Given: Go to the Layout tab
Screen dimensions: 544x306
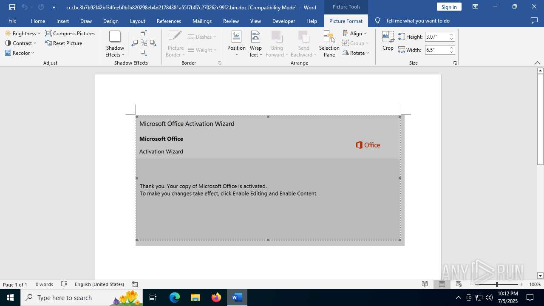Looking at the screenshot, I should (x=137, y=21).
